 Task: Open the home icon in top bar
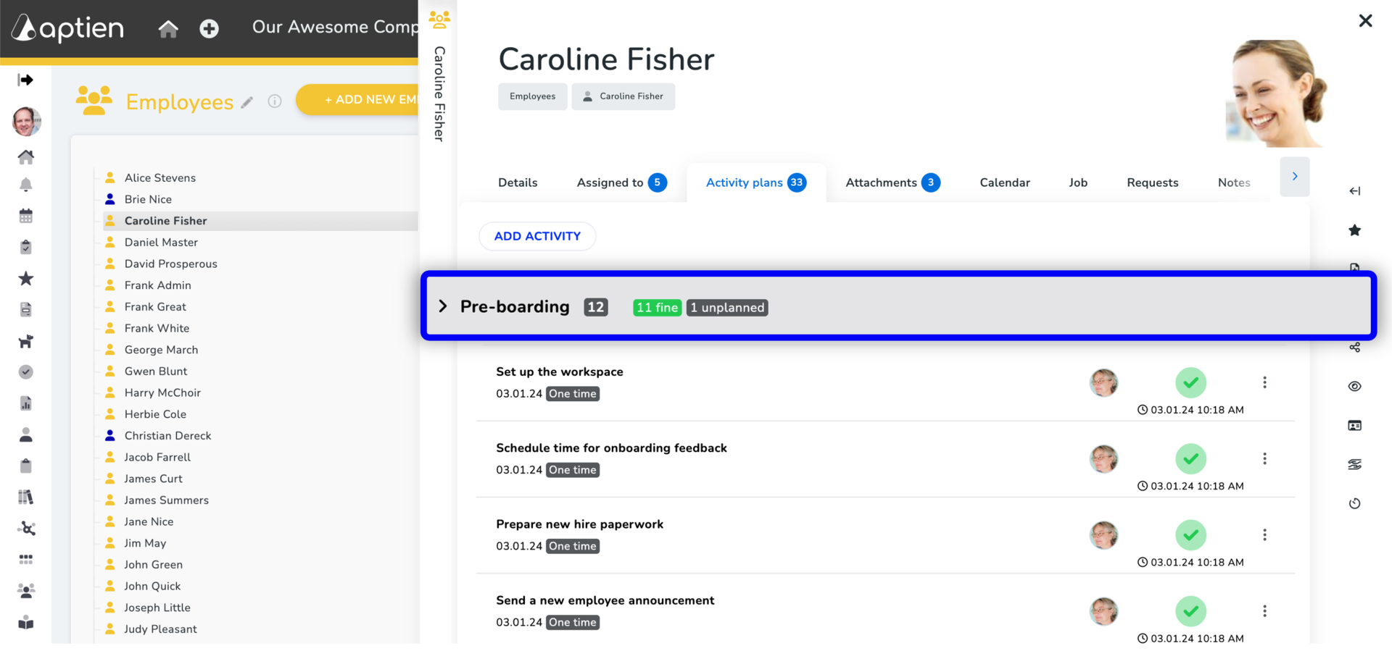(168, 28)
